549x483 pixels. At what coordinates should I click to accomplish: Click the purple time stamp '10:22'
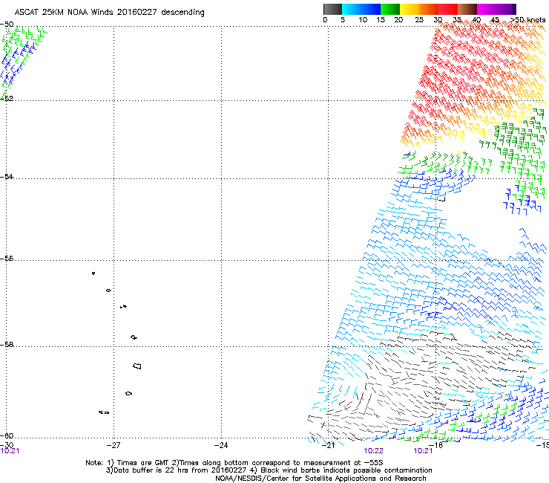(373, 451)
